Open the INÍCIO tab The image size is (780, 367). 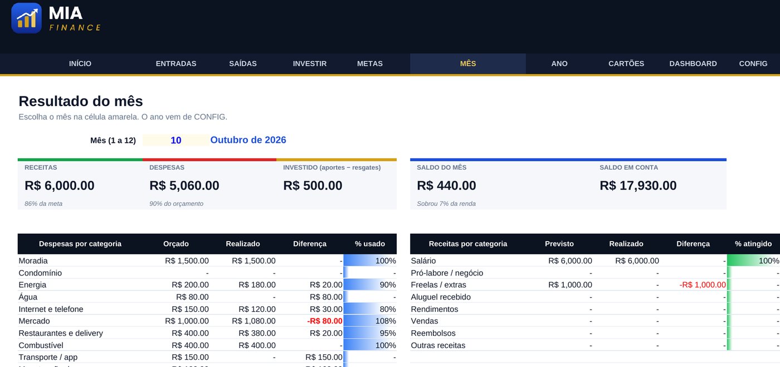click(80, 64)
